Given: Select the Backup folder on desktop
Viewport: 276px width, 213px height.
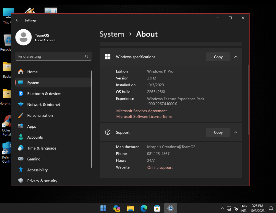Looking at the screenshot, I should coord(7,70).
